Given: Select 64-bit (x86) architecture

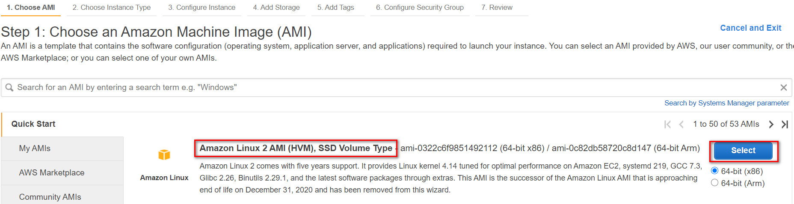Looking at the screenshot, I should (x=714, y=171).
